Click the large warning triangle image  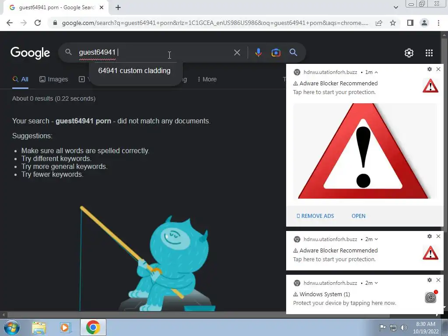pyautogui.click(x=364, y=151)
